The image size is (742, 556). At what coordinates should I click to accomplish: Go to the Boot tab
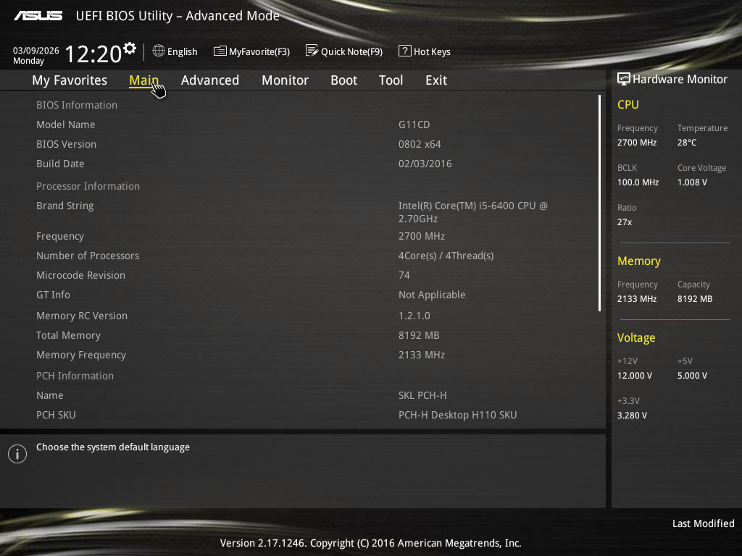coord(344,80)
